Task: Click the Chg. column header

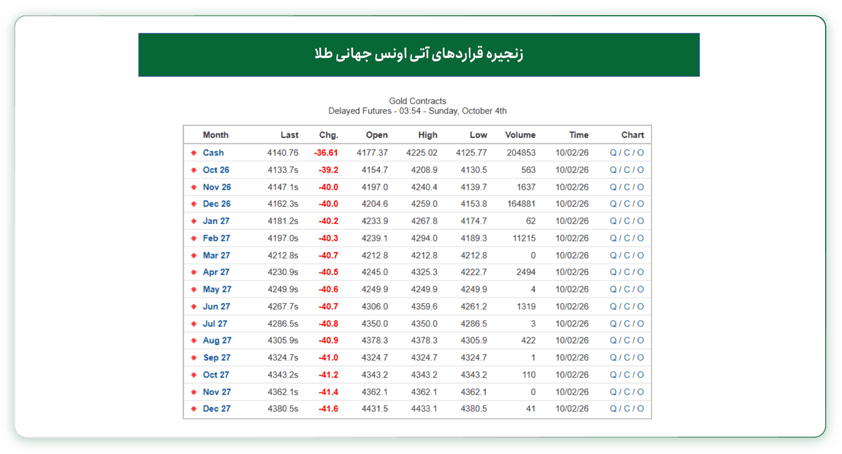Action: click(328, 135)
